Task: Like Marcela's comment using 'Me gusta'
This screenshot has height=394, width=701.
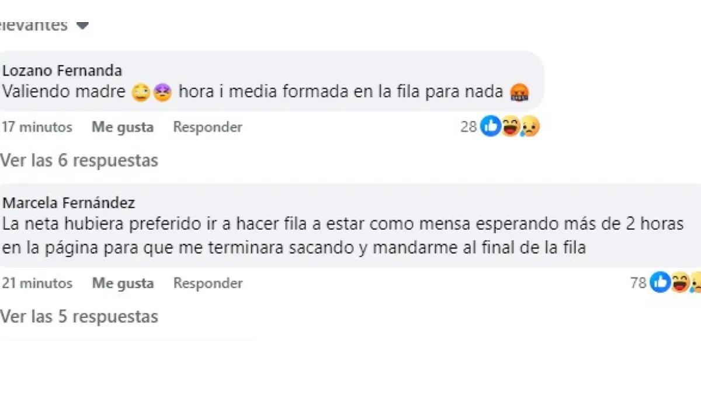Action: click(122, 283)
